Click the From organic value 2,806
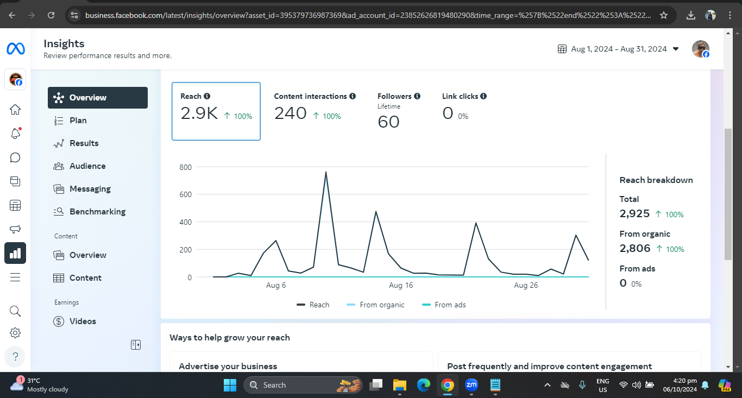The height and width of the screenshot is (398, 742). (635, 249)
